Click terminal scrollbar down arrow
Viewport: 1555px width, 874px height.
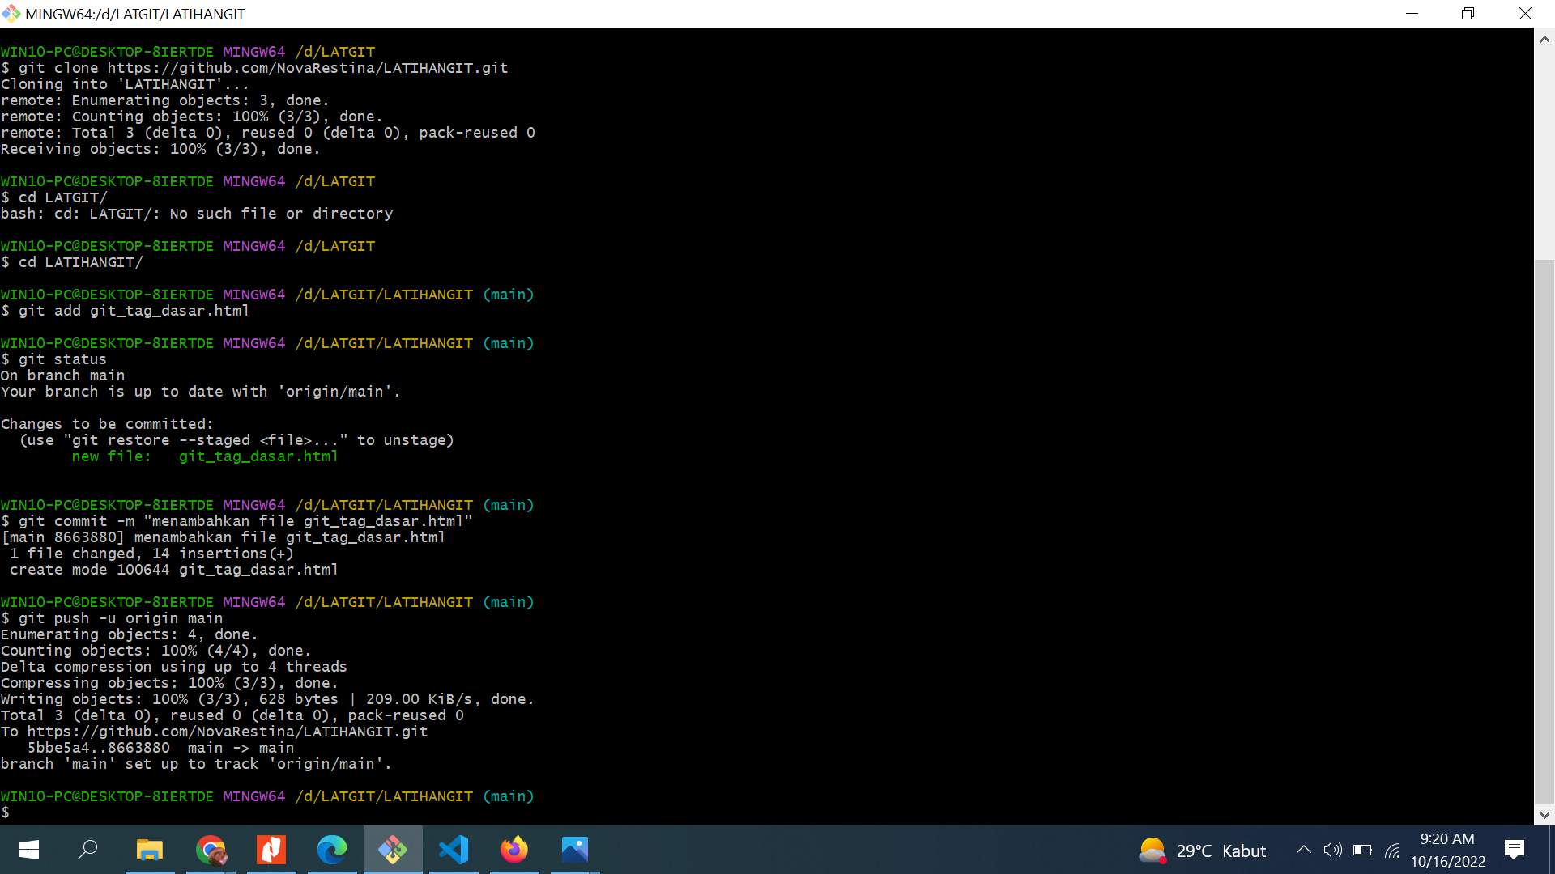pos(1544,815)
